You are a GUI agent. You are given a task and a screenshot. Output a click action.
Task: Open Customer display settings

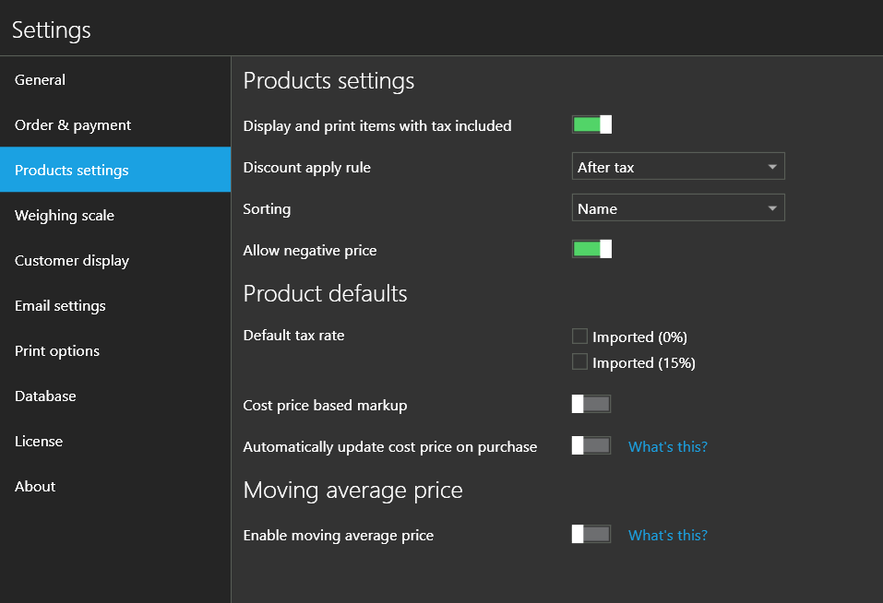(71, 260)
